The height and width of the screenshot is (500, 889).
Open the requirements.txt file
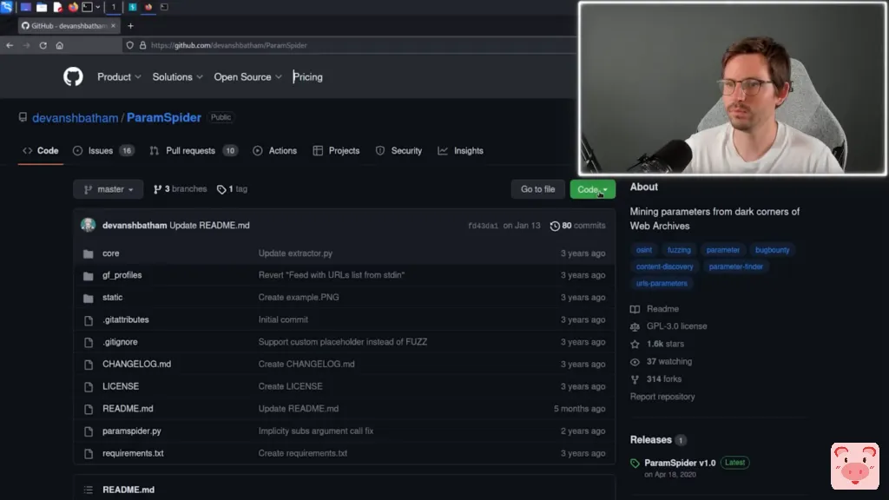[133, 453]
